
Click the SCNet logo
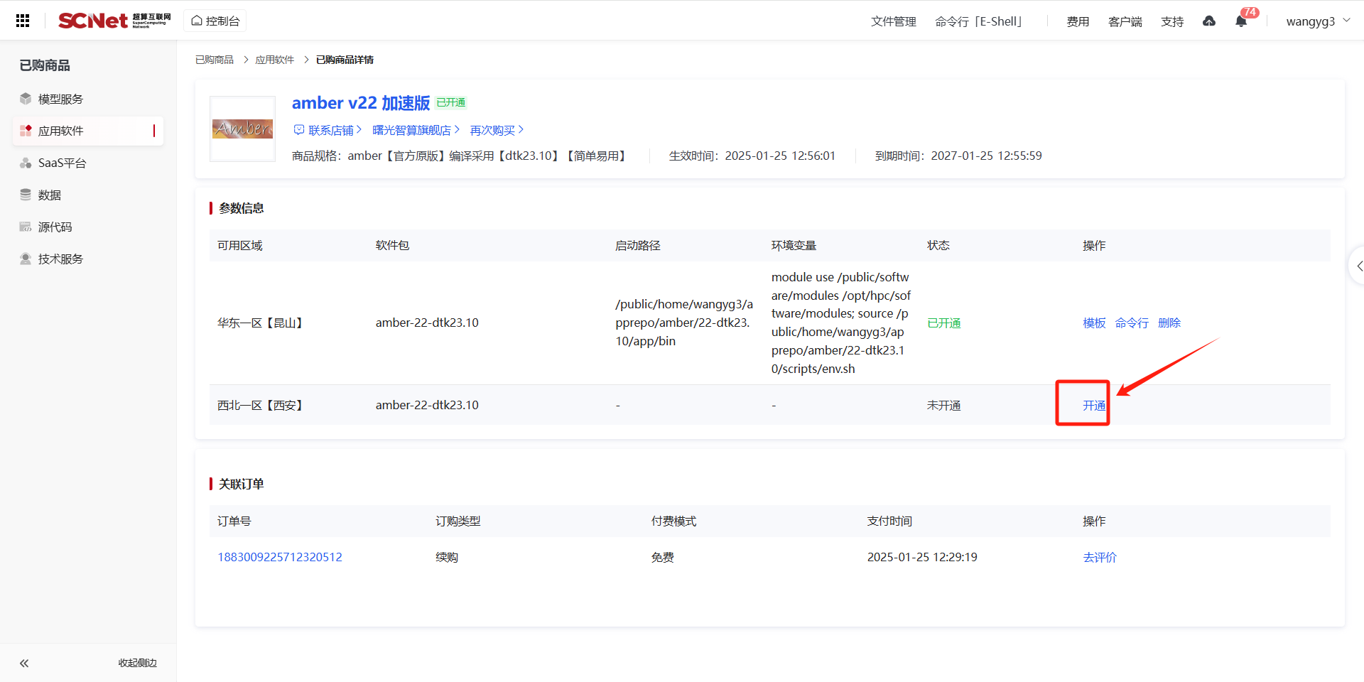[x=114, y=21]
